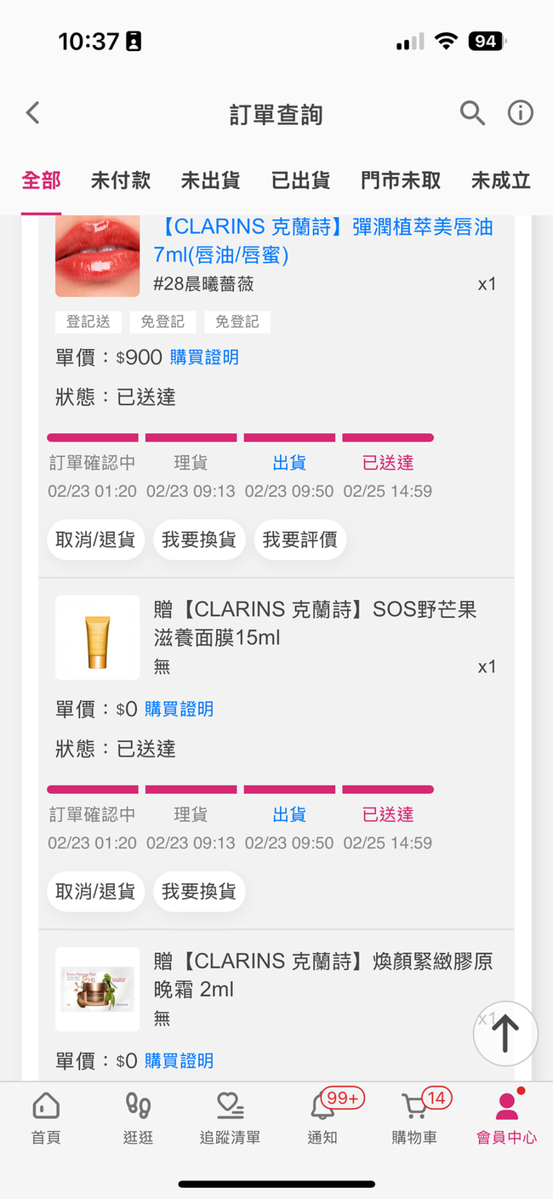This screenshot has height=1199, width=553.
Task: Open CLARINS 彈潤植萃美唇油 product title
Action: click(x=323, y=240)
